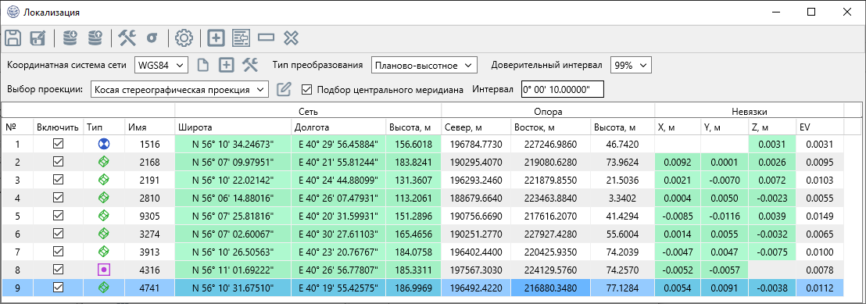The height and width of the screenshot is (304, 866).
Task: Toggle include checkbox for point 4316
Action: pos(58,269)
